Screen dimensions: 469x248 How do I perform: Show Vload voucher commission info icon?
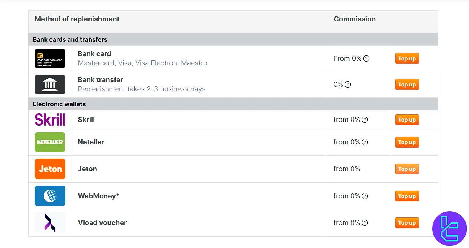(x=365, y=223)
